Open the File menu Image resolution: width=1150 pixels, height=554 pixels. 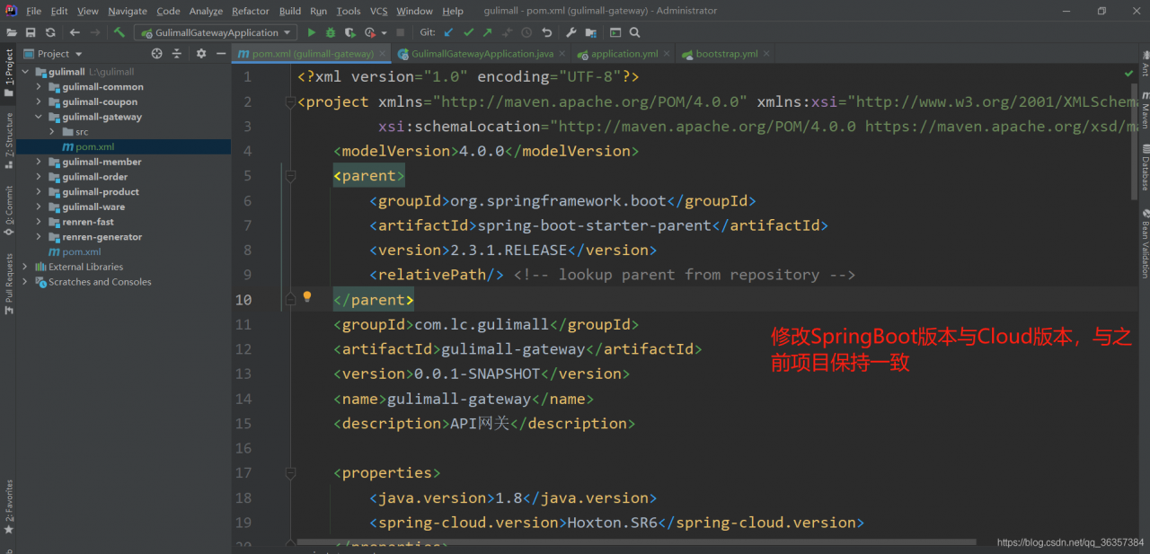coord(34,11)
